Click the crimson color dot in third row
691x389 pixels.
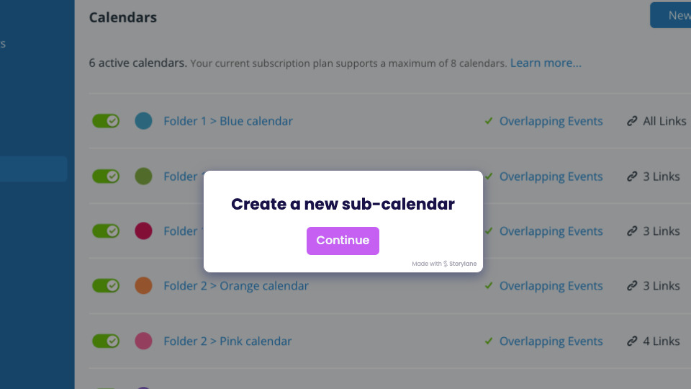143,231
